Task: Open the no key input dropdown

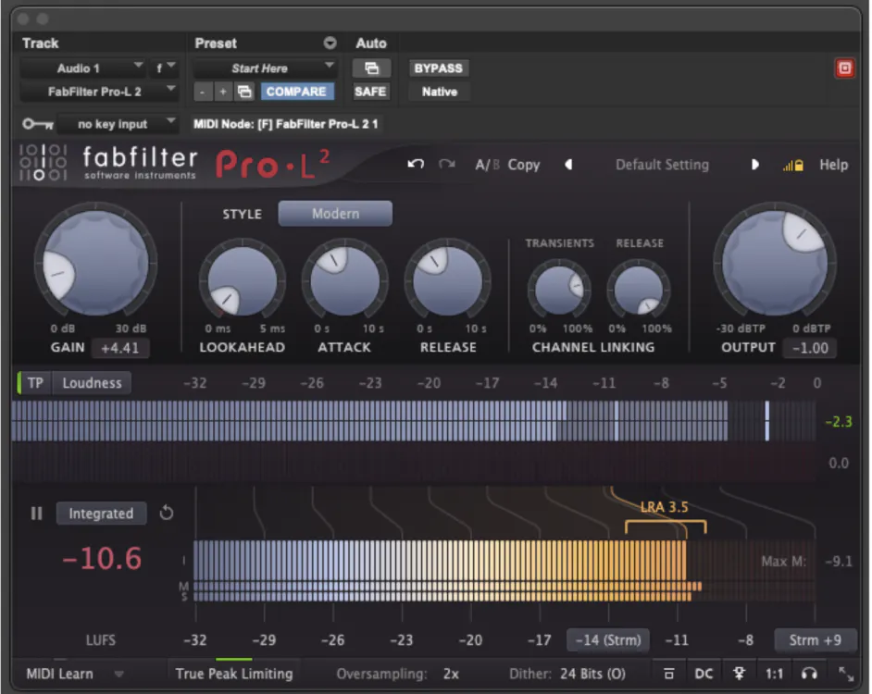Action: click(116, 123)
